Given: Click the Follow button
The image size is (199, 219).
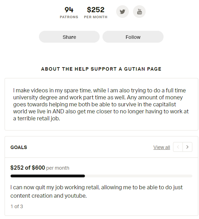Looking at the screenshot, I should [133, 37].
